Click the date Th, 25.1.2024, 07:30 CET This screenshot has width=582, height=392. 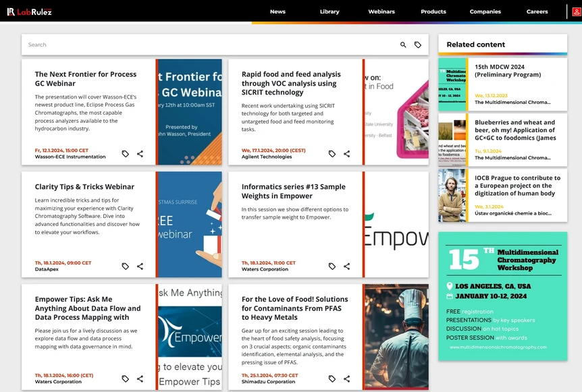coord(270,375)
